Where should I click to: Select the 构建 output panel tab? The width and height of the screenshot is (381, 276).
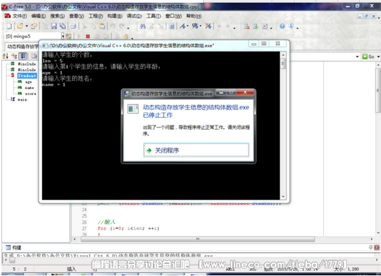click(14, 248)
